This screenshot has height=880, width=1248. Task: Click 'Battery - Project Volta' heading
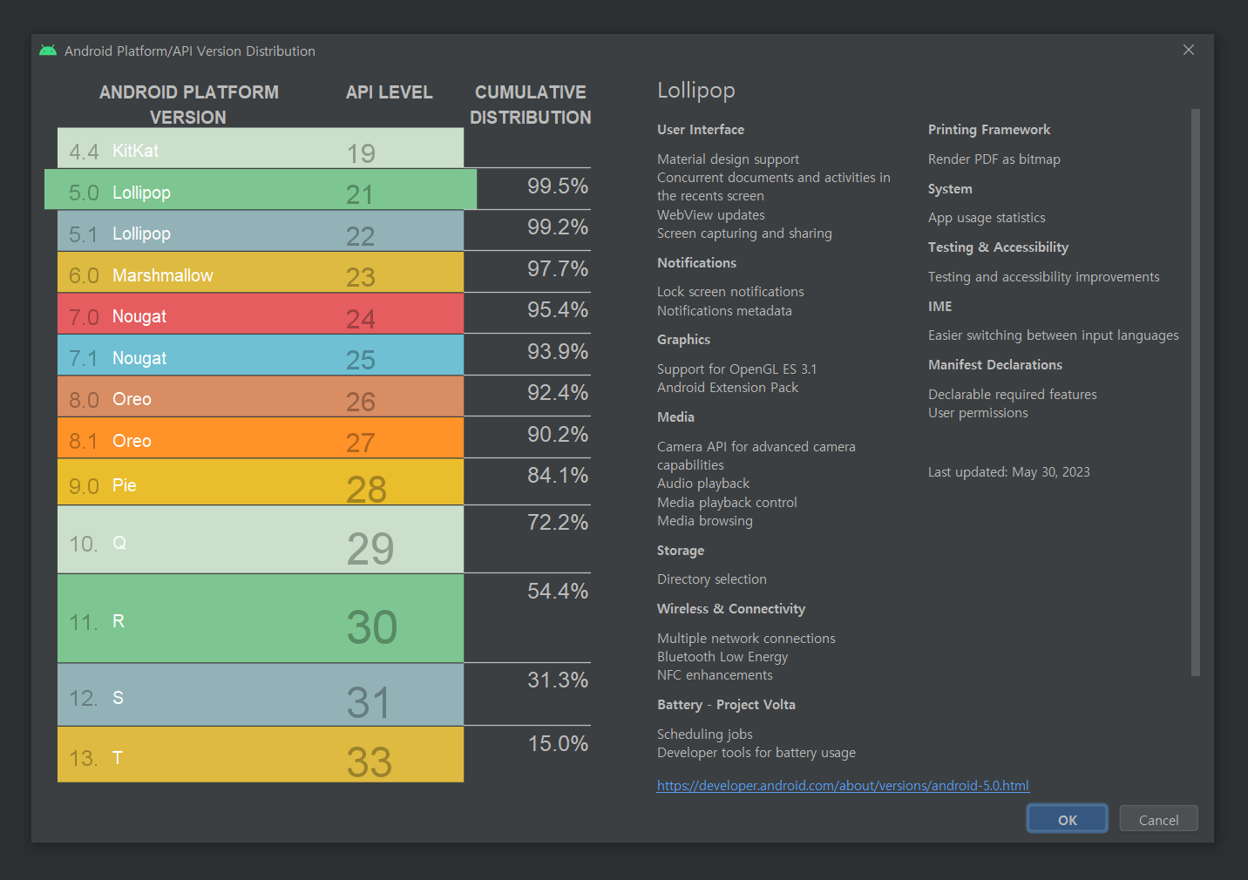pyautogui.click(x=726, y=705)
